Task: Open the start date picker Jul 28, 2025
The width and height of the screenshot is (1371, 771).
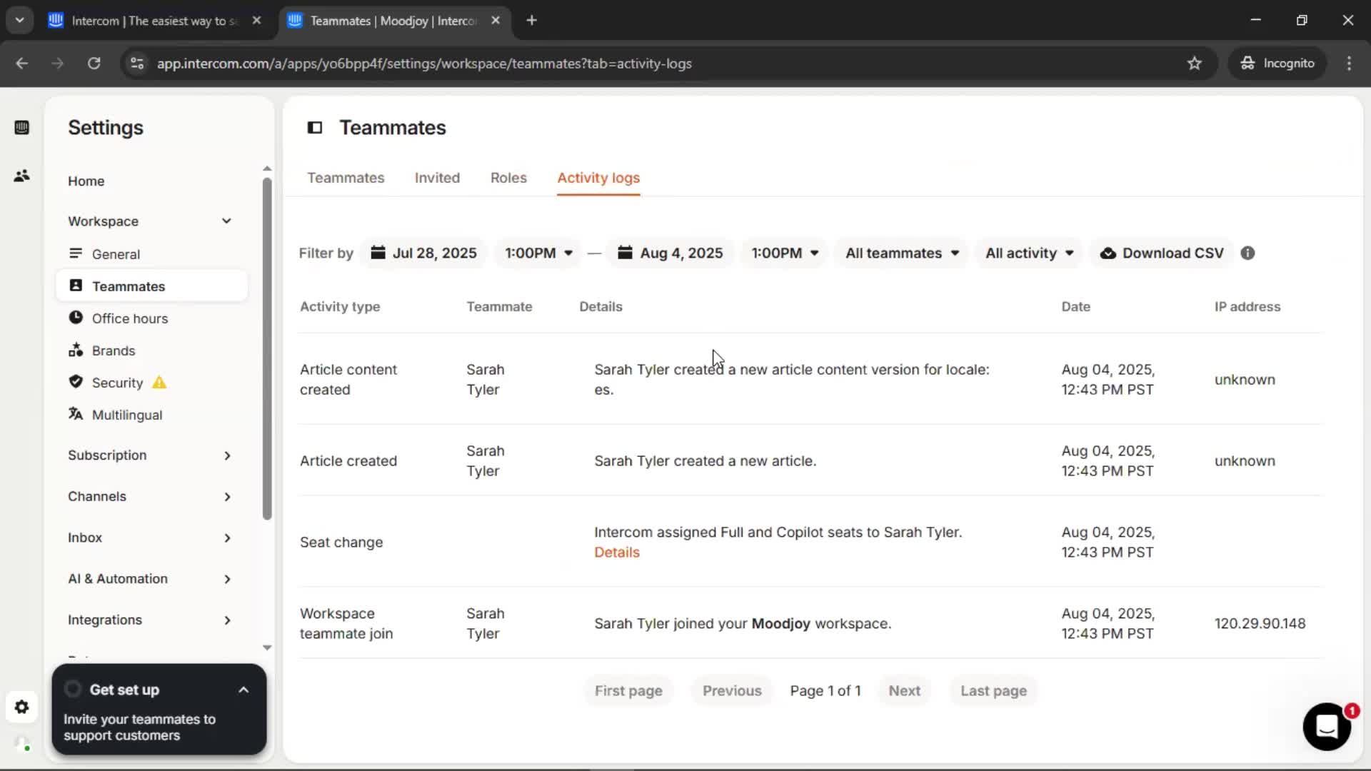Action: point(424,253)
